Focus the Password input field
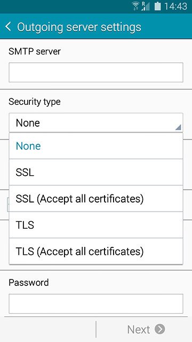192x342 pixels. click(96, 304)
